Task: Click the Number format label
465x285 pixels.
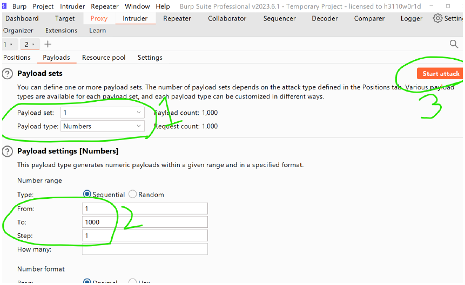Action: click(41, 269)
